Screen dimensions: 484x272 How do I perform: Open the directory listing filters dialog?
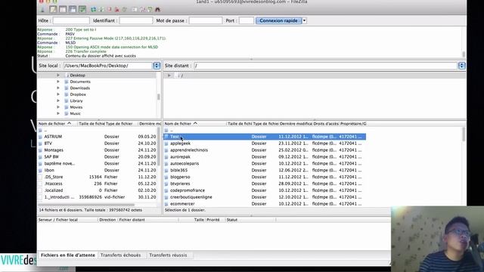(135, 10)
